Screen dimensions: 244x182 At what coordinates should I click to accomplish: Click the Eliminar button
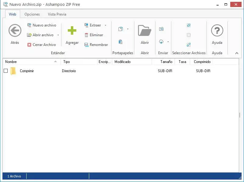point(94,35)
